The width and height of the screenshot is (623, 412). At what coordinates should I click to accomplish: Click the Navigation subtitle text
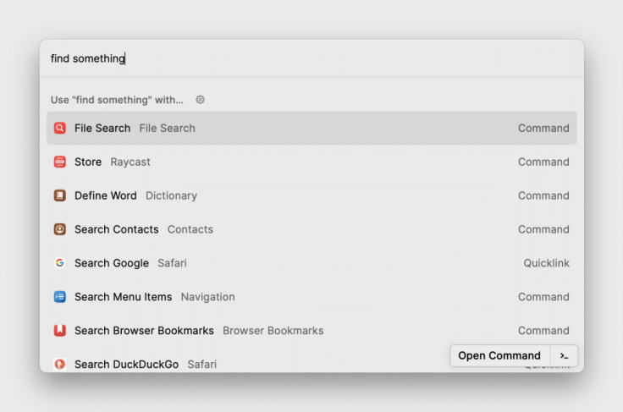click(207, 297)
